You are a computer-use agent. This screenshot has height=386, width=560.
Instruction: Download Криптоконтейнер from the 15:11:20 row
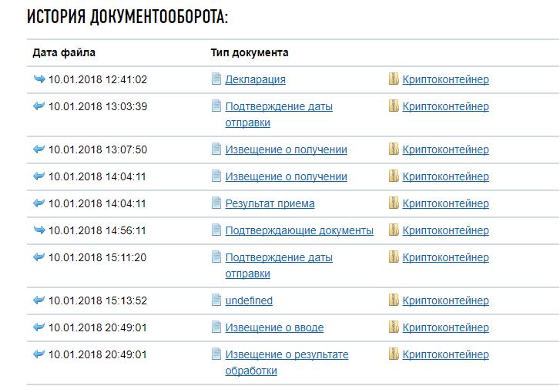[445, 257]
